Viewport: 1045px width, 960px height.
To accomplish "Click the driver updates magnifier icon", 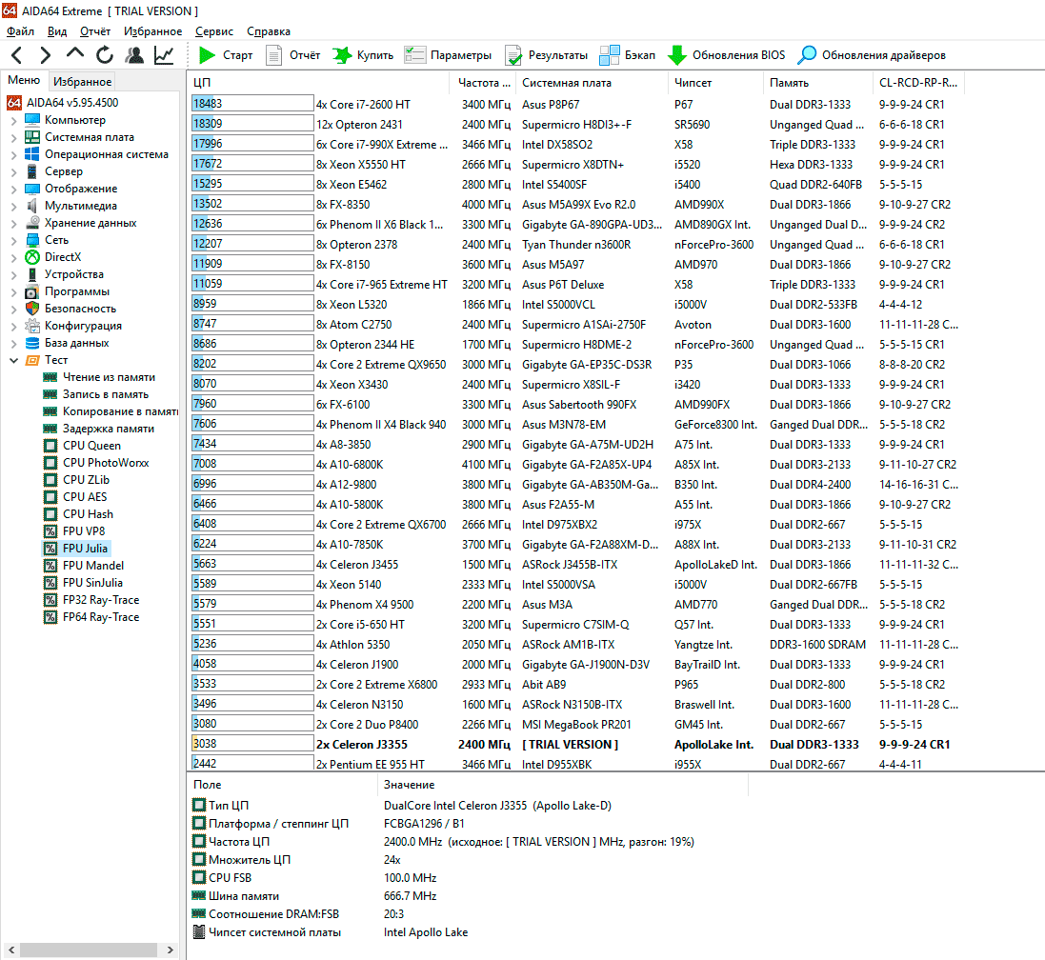I will coord(807,55).
